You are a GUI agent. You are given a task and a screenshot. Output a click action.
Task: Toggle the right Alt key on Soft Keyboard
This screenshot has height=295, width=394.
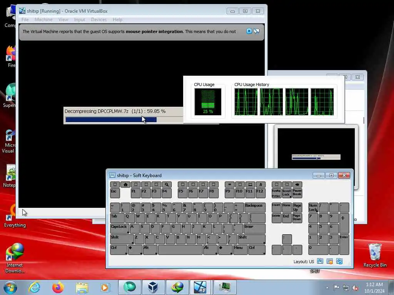click(x=210, y=250)
